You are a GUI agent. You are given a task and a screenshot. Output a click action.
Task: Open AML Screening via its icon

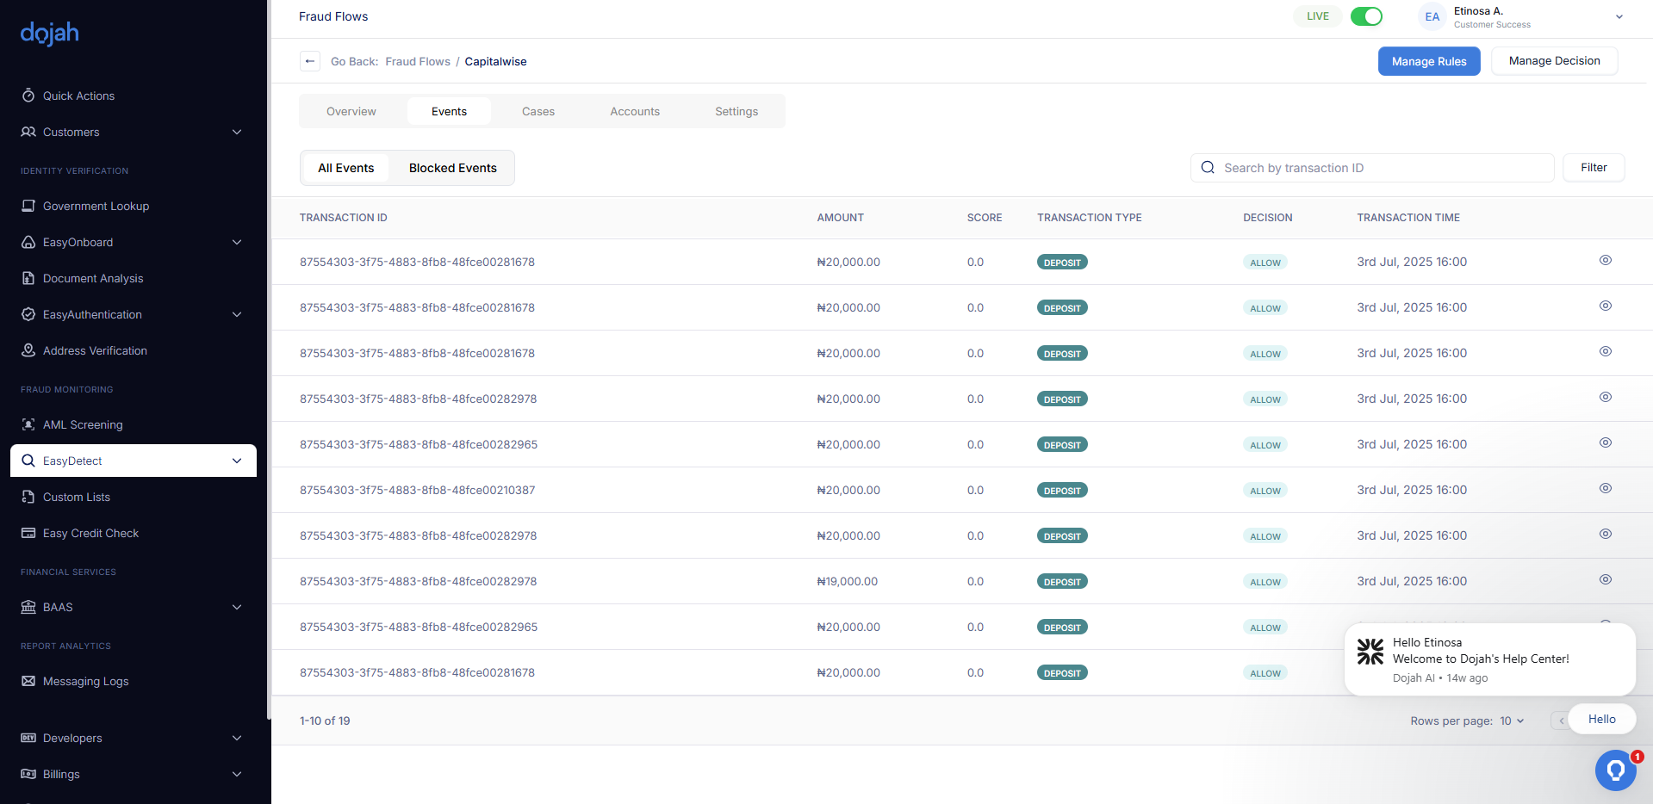[28, 424]
